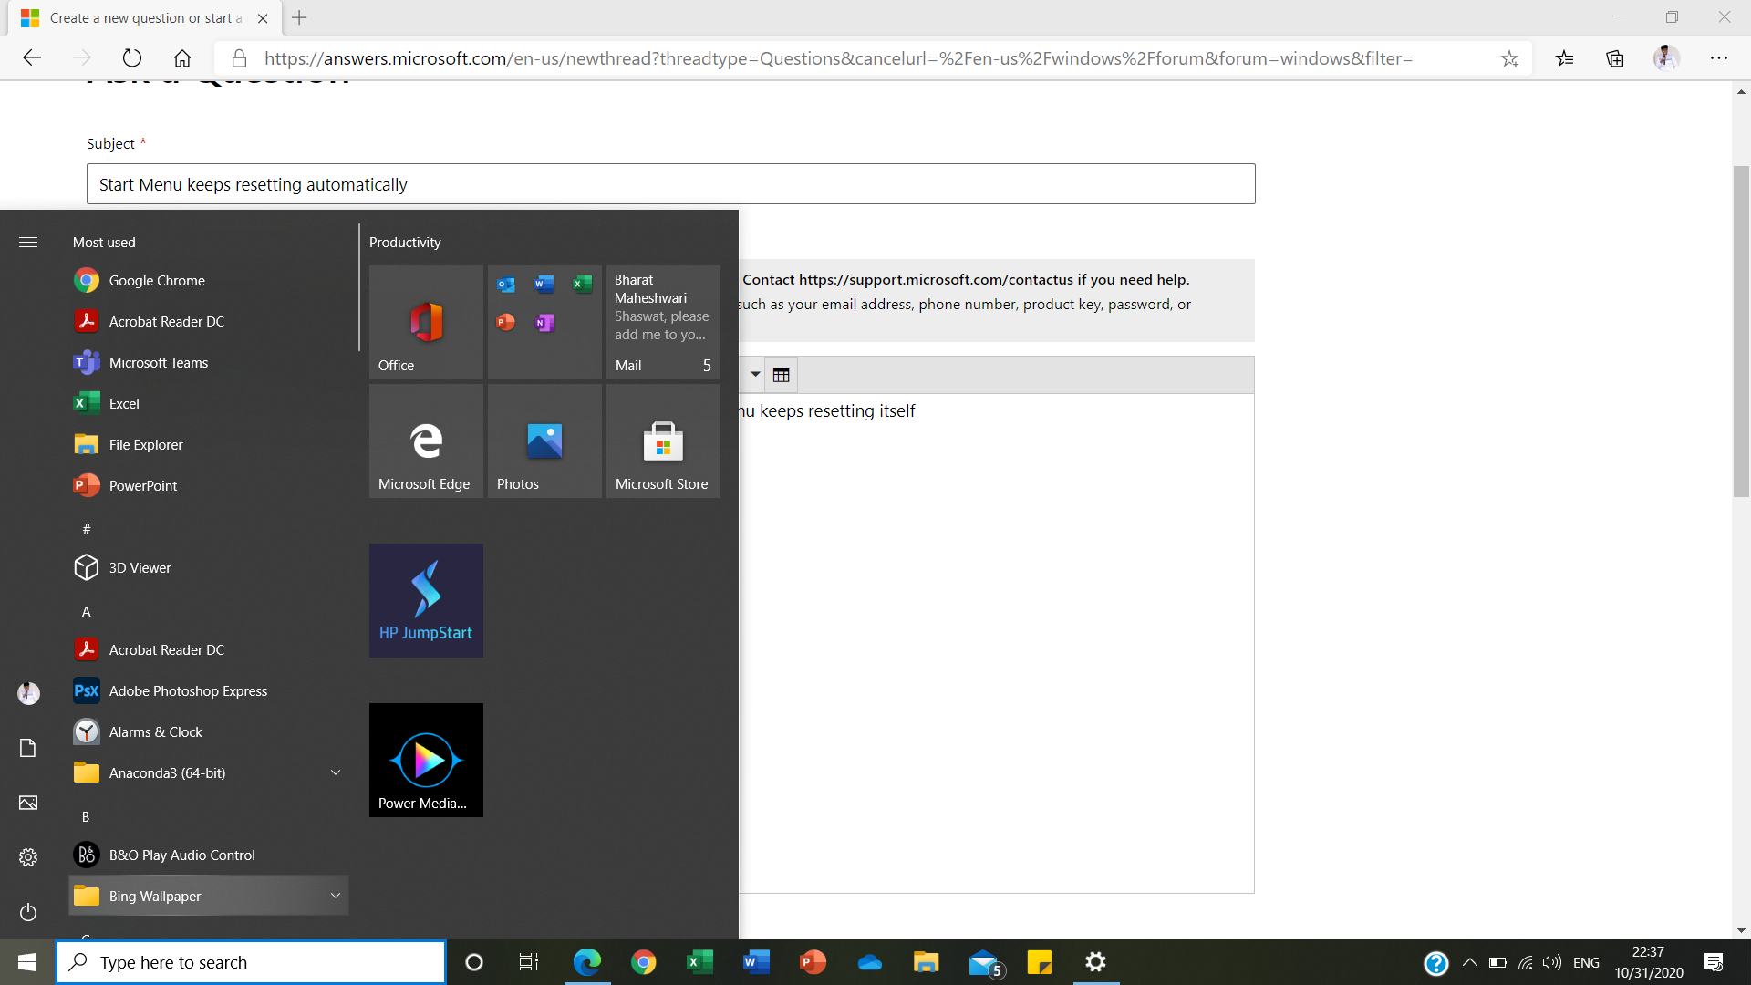
Task: Open Task View from the taskbar
Action: (x=529, y=962)
